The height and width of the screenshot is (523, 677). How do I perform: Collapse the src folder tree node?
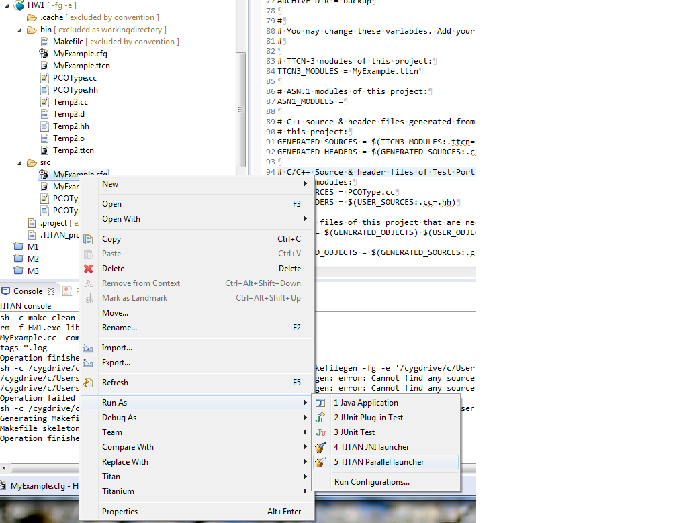point(19,163)
